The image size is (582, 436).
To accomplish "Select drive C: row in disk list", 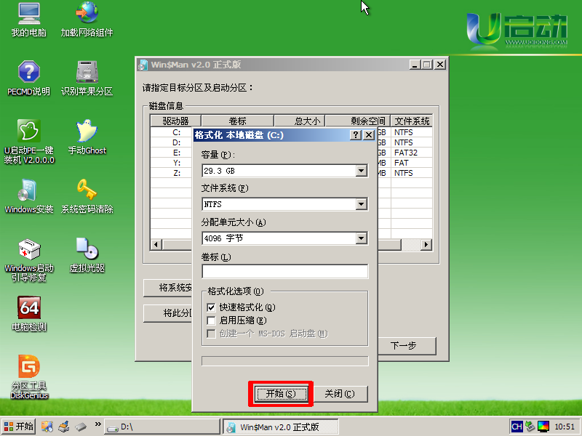I will click(292, 132).
